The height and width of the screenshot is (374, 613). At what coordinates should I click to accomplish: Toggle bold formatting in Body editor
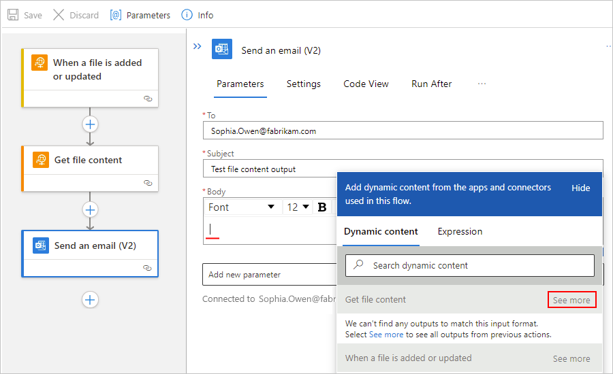[x=322, y=207]
